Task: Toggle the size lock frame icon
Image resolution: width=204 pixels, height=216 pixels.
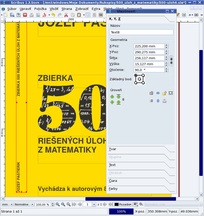Action: coord(171,93)
